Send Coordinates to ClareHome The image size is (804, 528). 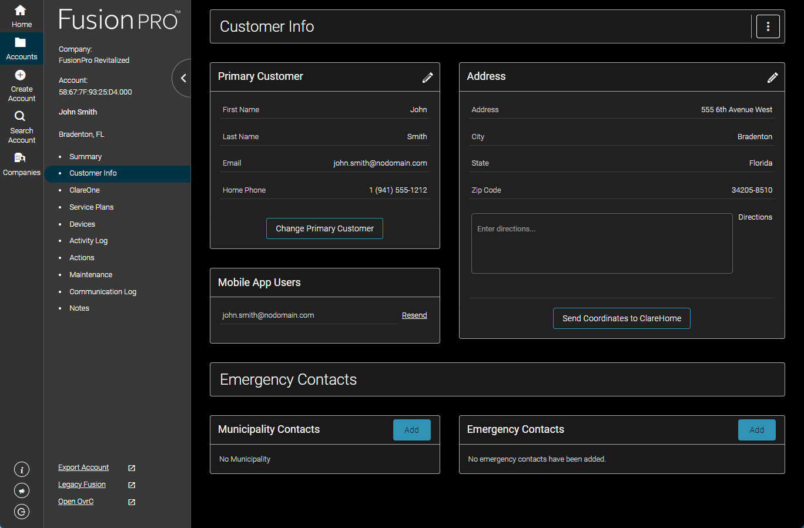[621, 318]
